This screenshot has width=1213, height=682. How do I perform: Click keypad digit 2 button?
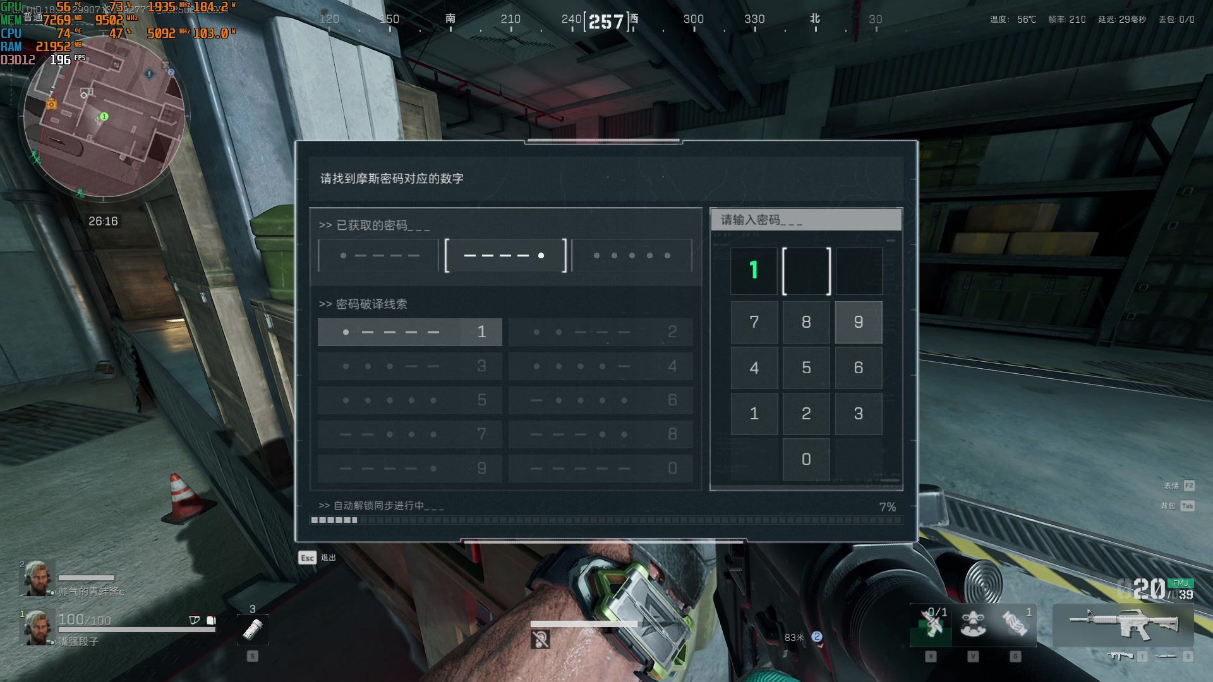[x=806, y=414]
